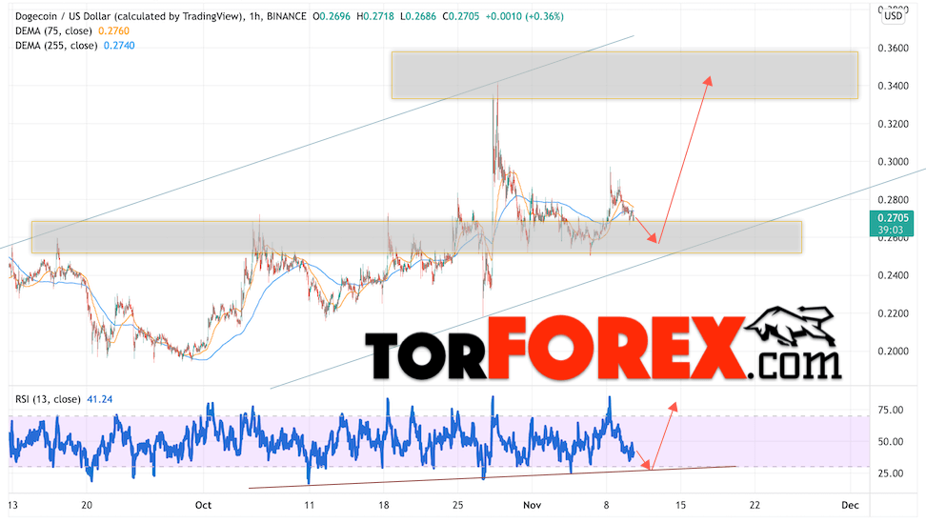Screen dimensions: 926x523
Task: Click the 0.3000 price axis label
Action: [x=893, y=162]
